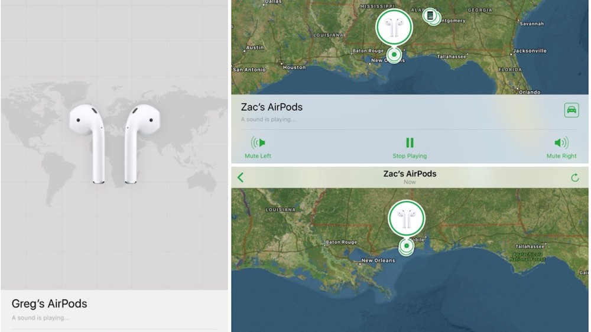Mute the left AirPod speaker icon
The image size is (591, 332).
[x=258, y=143]
